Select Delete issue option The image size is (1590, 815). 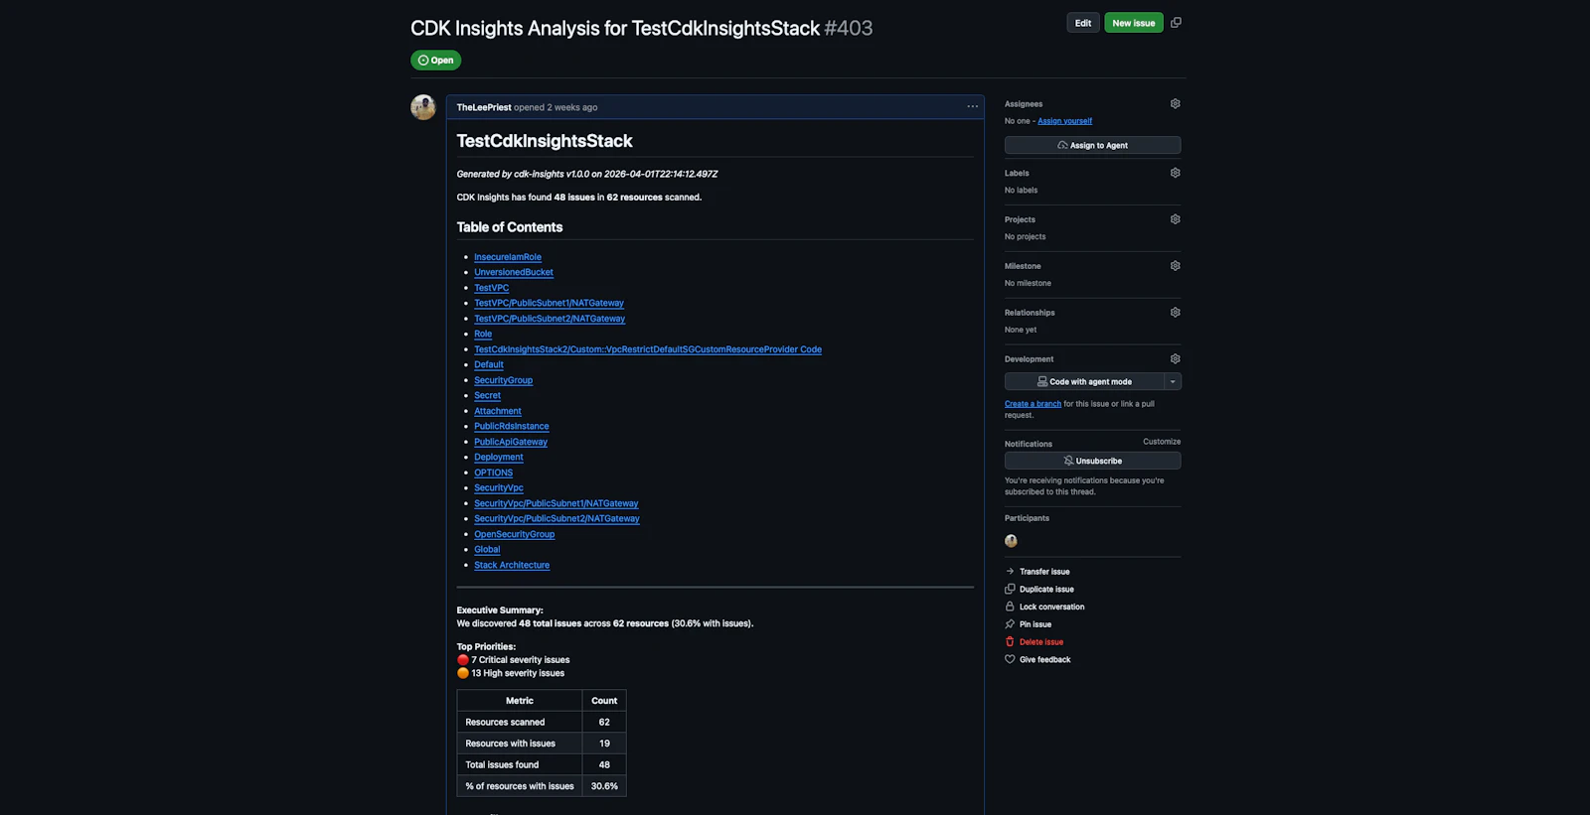1034,642
